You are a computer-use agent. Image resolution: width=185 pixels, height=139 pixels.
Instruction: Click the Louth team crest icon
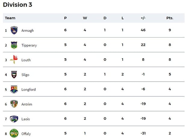(14, 60)
